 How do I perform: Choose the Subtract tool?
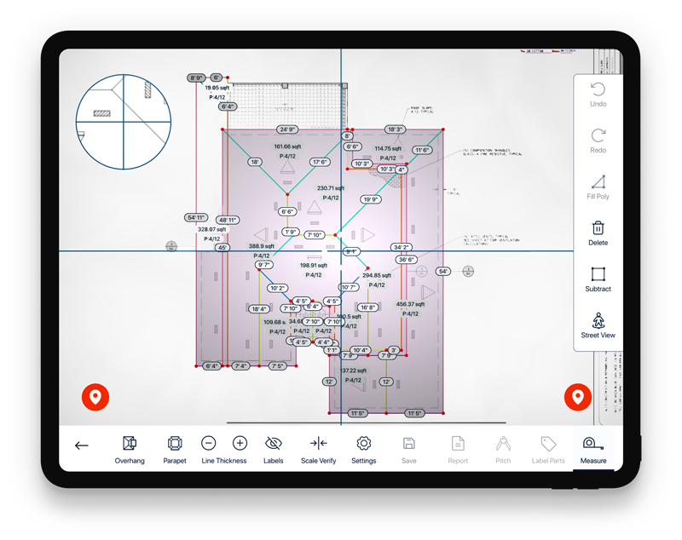(x=598, y=279)
